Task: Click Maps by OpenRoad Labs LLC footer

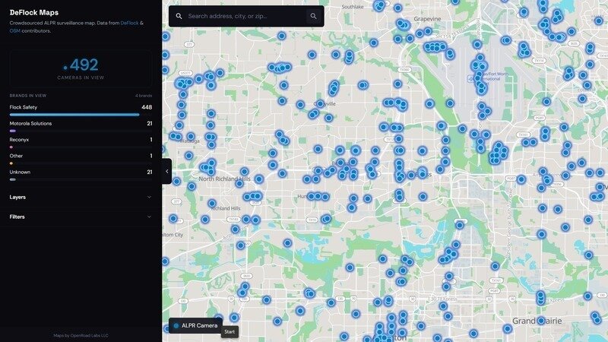Action: (x=81, y=335)
